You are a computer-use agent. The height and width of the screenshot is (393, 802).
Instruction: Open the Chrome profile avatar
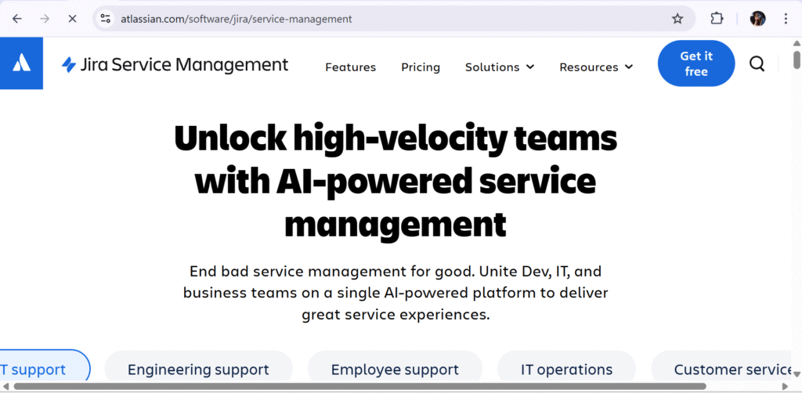(757, 19)
